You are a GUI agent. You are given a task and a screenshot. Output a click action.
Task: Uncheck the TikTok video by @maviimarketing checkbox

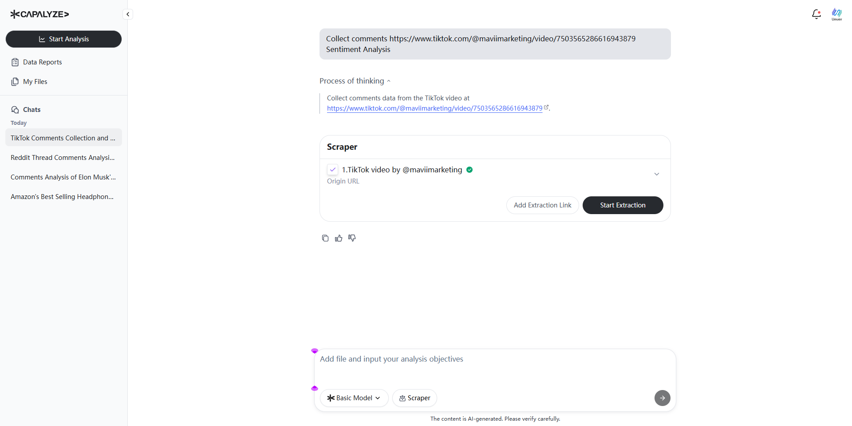pyautogui.click(x=333, y=170)
